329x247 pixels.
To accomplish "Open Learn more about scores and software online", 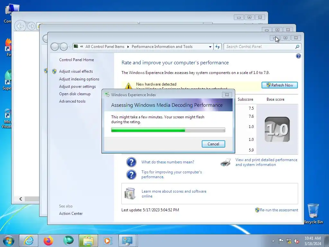I will [174, 194].
